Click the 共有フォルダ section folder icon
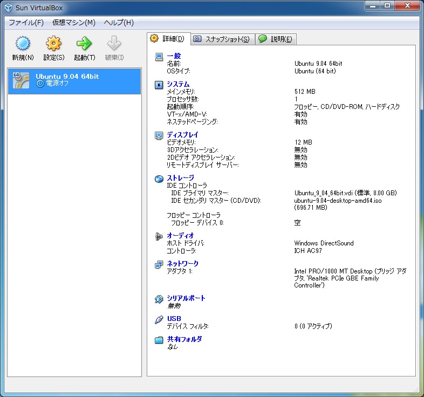Screen dimensions: 424x397 (x=159, y=340)
